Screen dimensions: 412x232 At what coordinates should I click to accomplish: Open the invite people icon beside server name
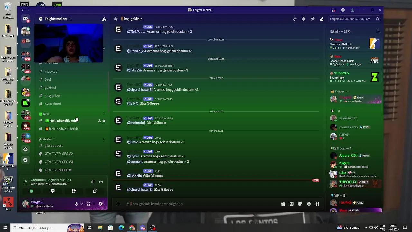[x=104, y=19]
